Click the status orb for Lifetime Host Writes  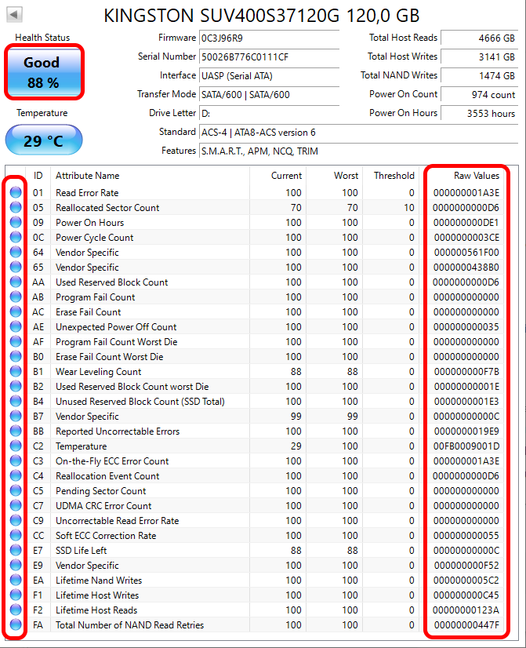[16, 595]
